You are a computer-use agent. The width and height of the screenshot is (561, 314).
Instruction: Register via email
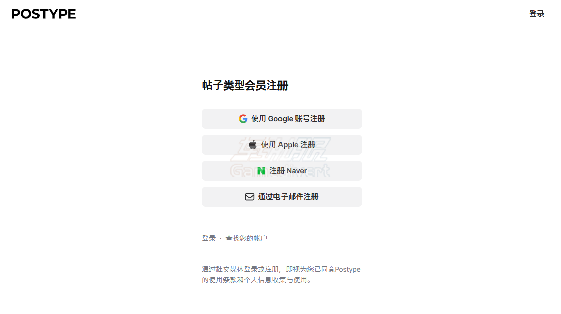click(x=282, y=196)
